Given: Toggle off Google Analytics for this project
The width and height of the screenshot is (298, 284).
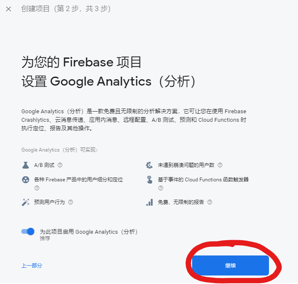Looking at the screenshot, I should [28, 232].
